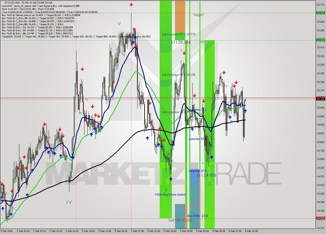
Task: Click the '3 Feb 15:30' time label
Action: click(x=170, y=231)
